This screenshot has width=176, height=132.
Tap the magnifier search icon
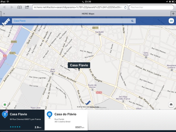click(x=132, y=21)
